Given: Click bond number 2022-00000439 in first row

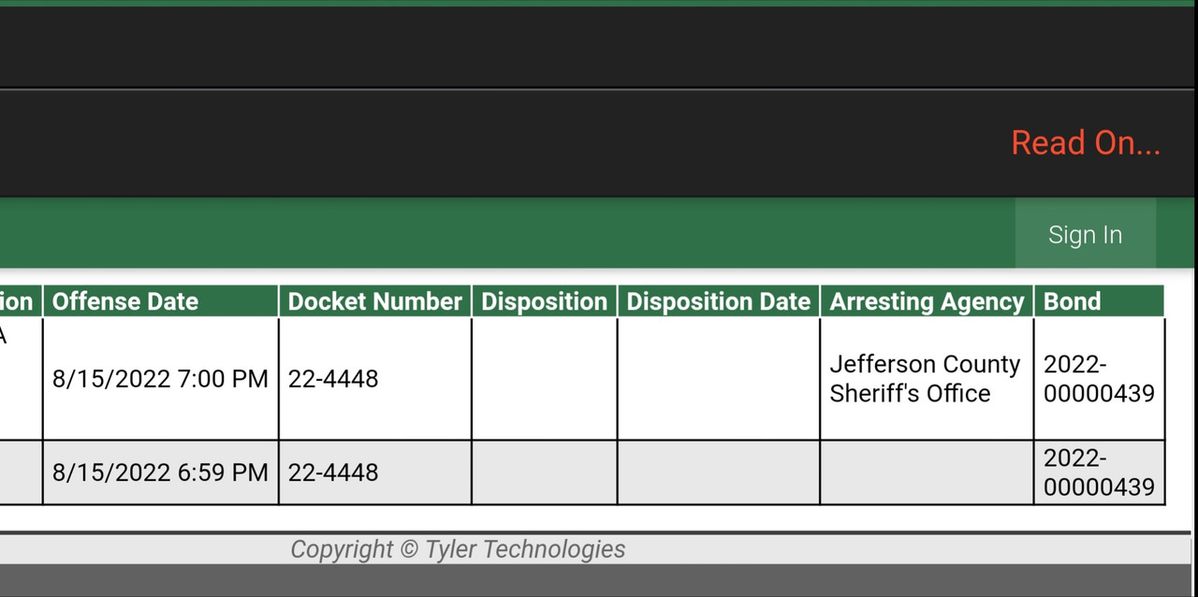Looking at the screenshot, I should click(1100, 379).
